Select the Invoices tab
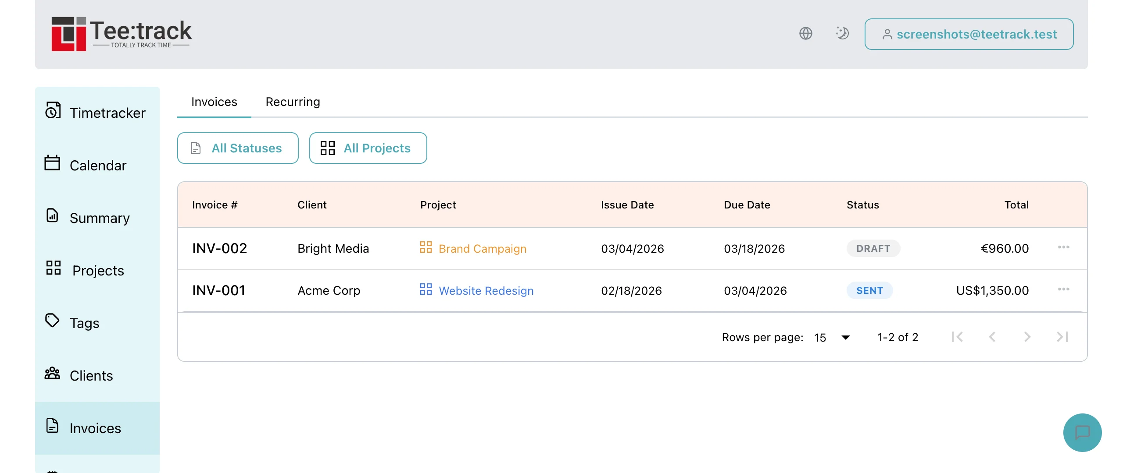The image size is (1123, 473). click(214, 102)
